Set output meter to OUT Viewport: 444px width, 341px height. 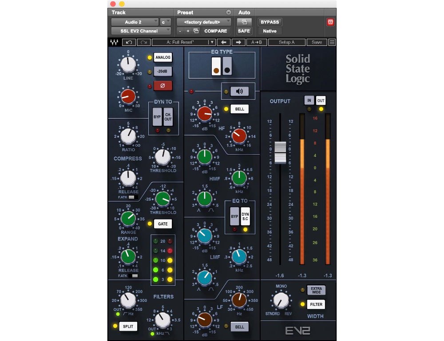click(321, 100)
